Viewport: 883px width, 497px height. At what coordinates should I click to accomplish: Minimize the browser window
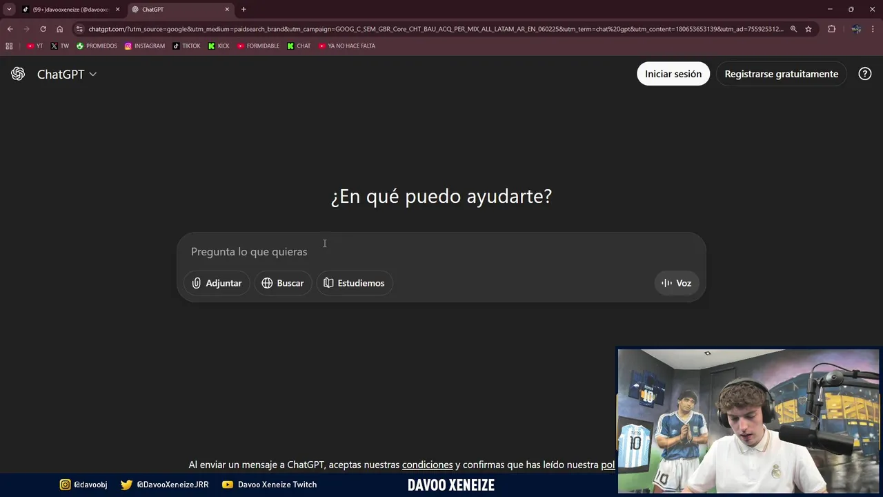coord(830,9)
